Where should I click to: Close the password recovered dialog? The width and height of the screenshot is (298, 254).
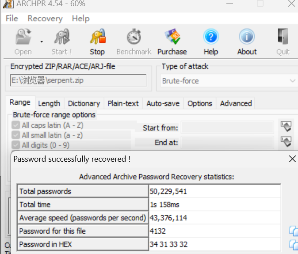(x=292, y=159)
